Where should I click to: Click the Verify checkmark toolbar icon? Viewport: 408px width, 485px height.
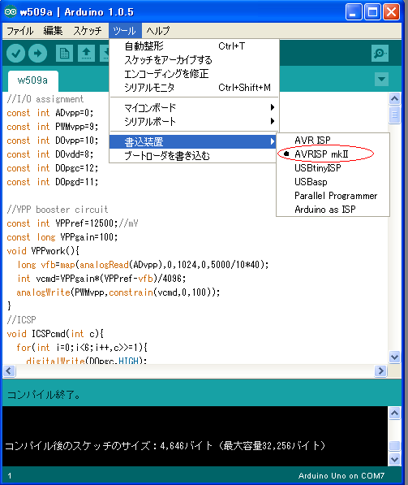click(x=15, y=54)
